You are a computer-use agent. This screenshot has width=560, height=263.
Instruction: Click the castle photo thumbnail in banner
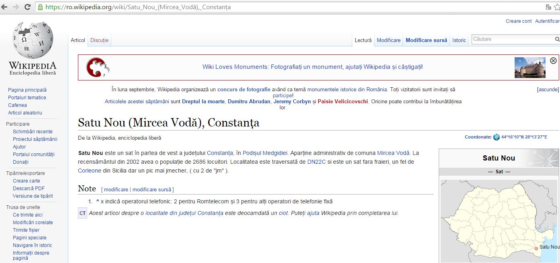pyautogui.click(x=530, y=67)
